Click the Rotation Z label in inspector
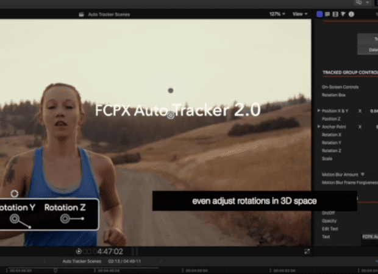Image resolution: width=378 pixels, height=274 pixels. pyautogui.click(x=332, y=150)
